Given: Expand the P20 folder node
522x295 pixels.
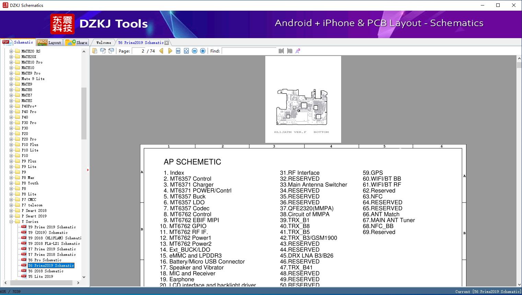Looking at the screenshot, I should tap(11, 134).
